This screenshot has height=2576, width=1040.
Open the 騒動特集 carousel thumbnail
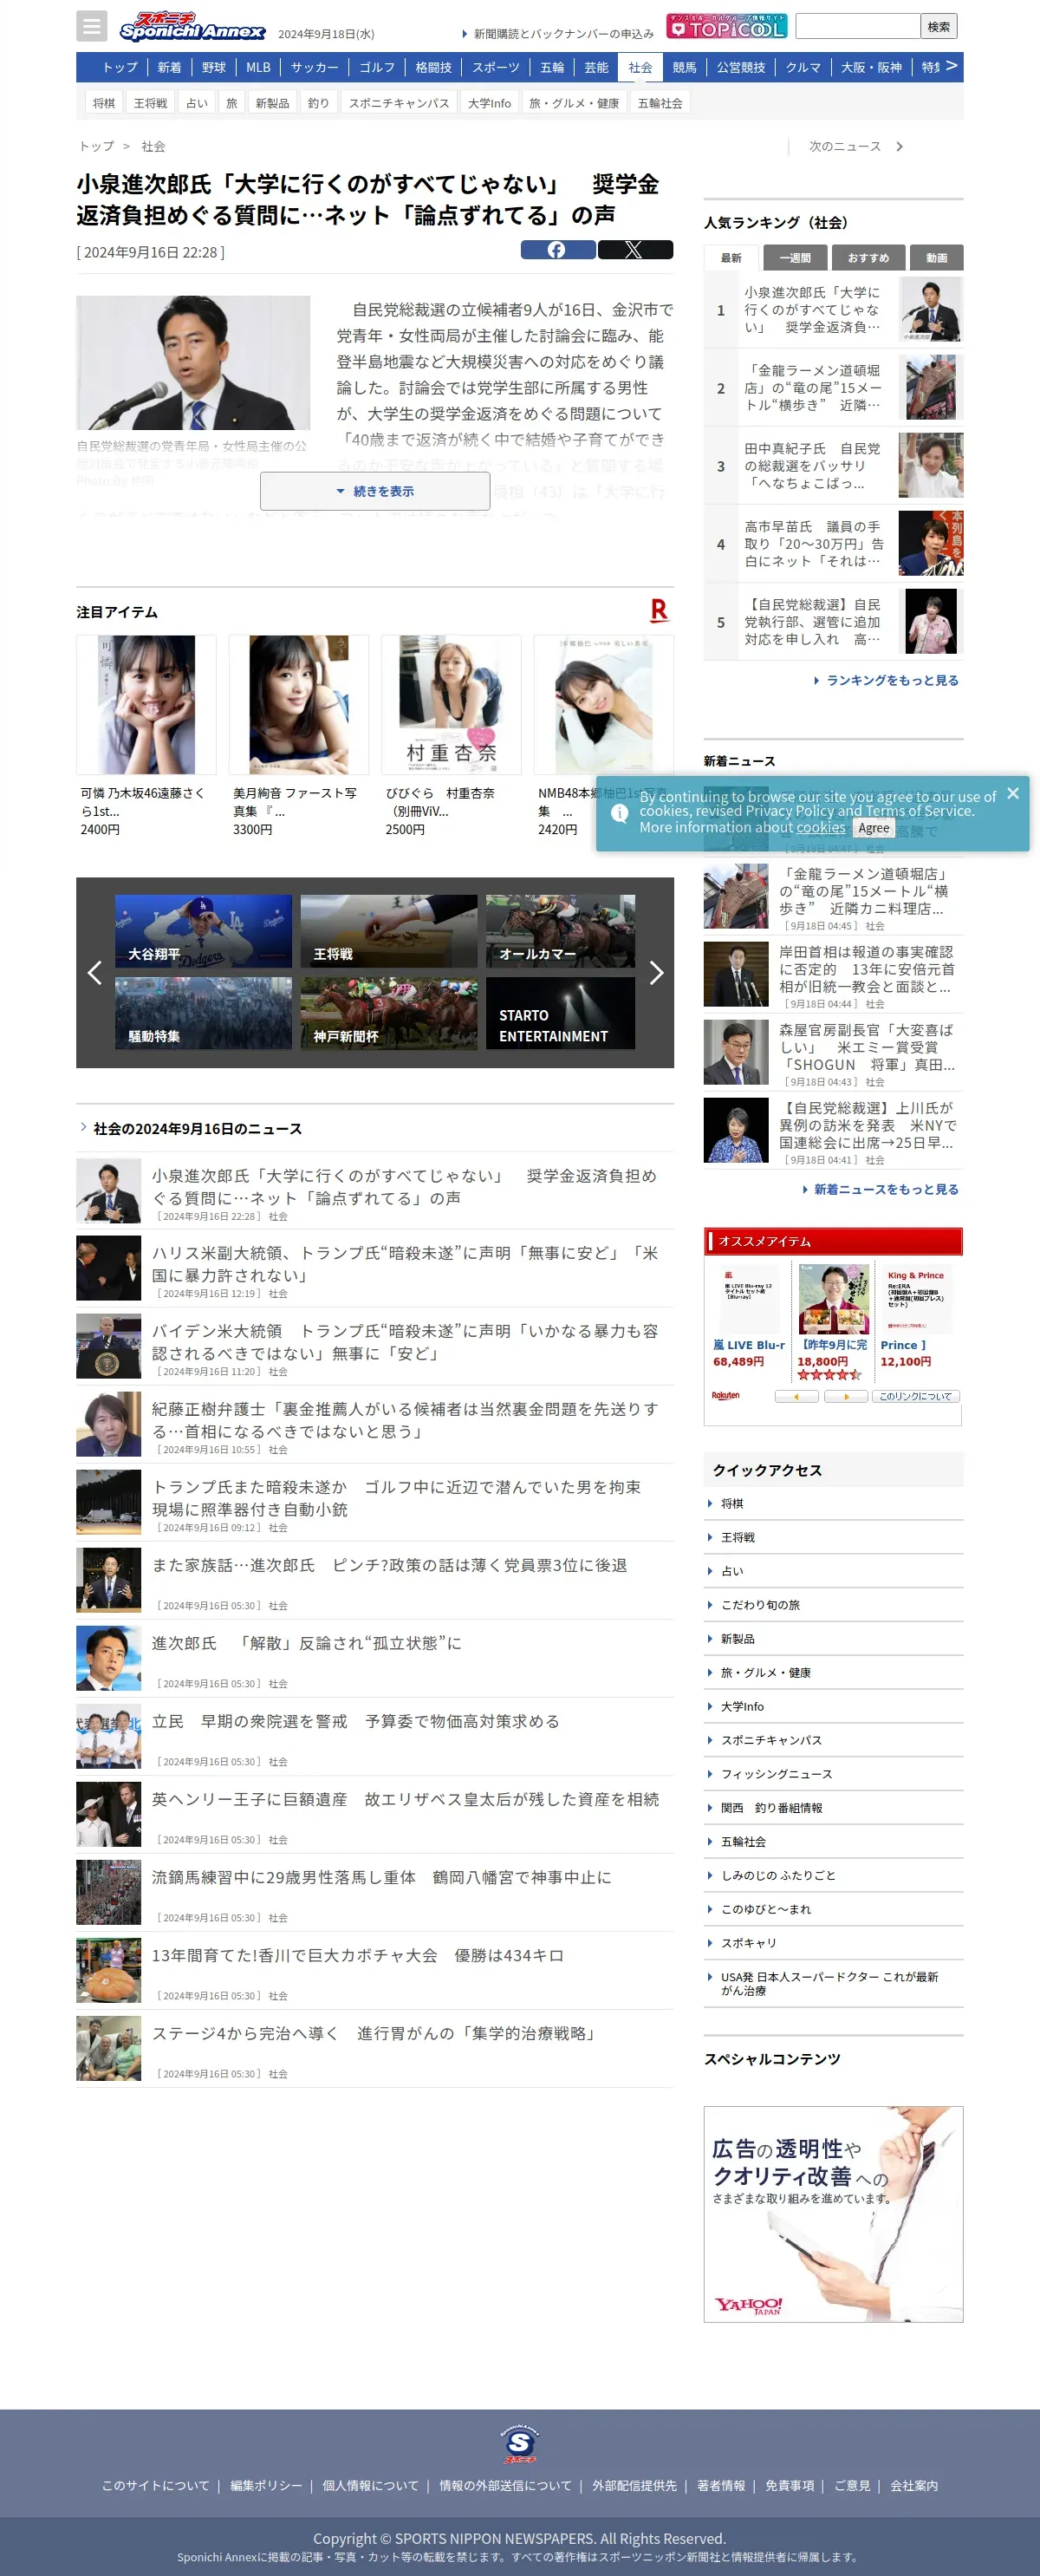tap(203, 1013)
